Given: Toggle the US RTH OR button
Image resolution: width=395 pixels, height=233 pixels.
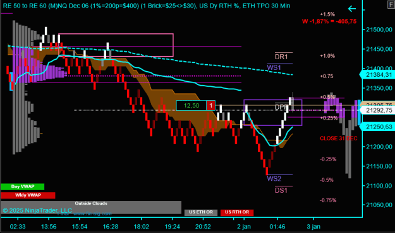Looking at the screenshot, I should [x=237, y=212].
